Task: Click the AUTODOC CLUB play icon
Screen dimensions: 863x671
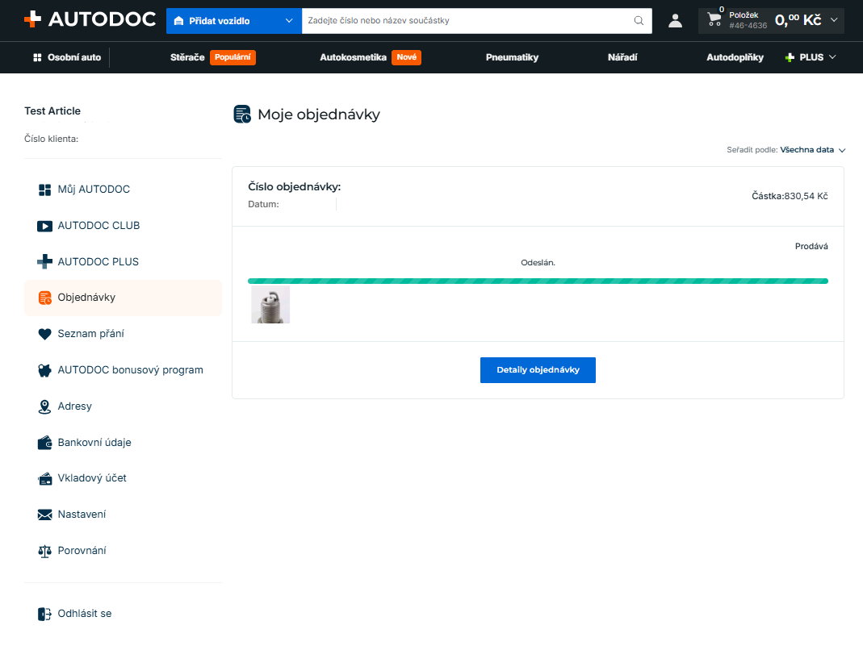Action: (x=44, y=226)
